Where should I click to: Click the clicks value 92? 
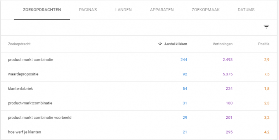coord(185,74)
